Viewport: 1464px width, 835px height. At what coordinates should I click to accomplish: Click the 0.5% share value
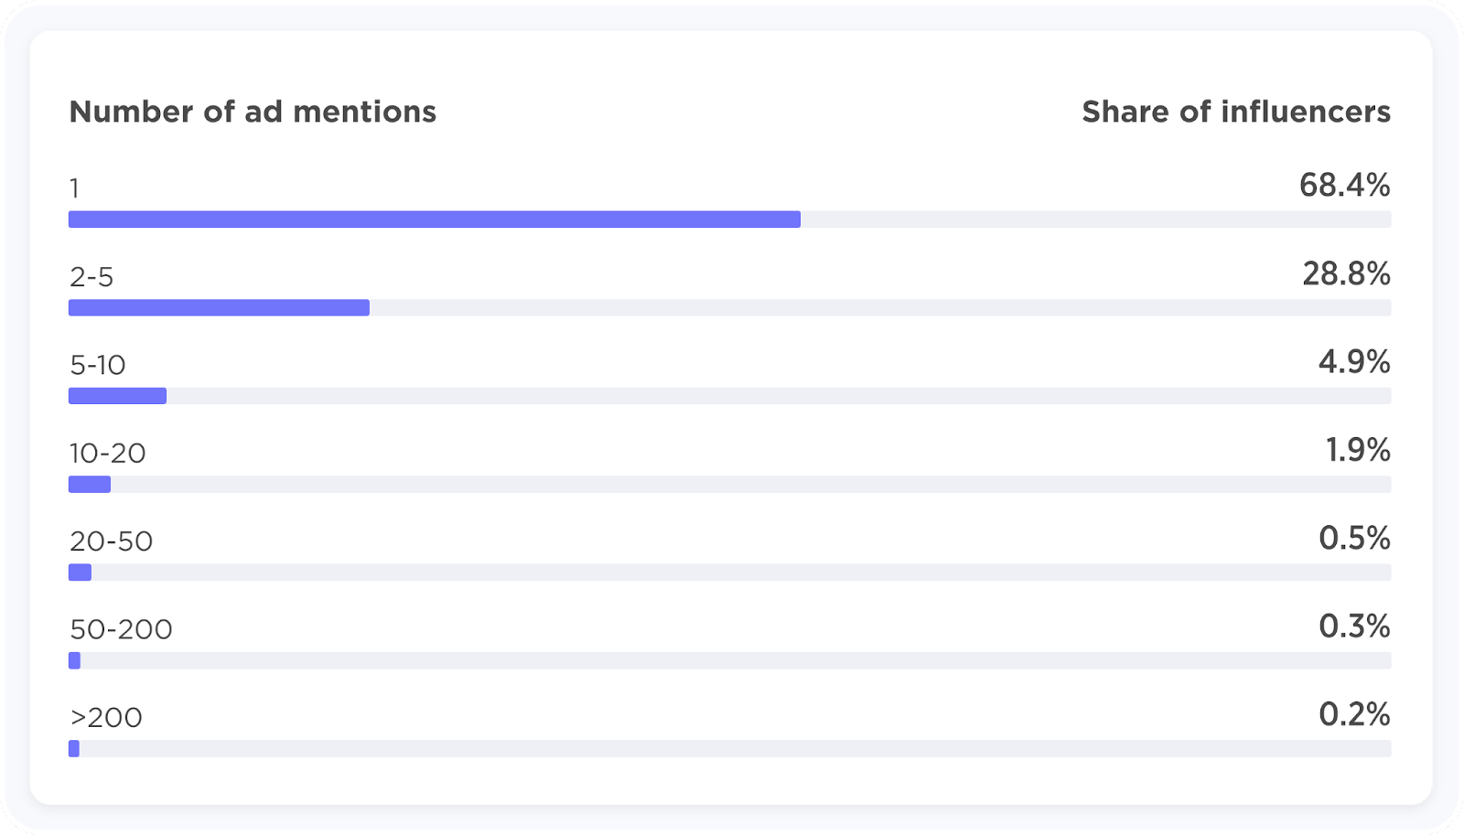click(x=1354, y=538)
